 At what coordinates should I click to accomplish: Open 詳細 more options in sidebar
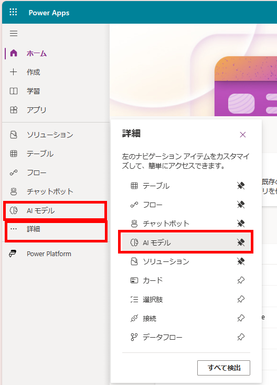(x=56, y=229)
